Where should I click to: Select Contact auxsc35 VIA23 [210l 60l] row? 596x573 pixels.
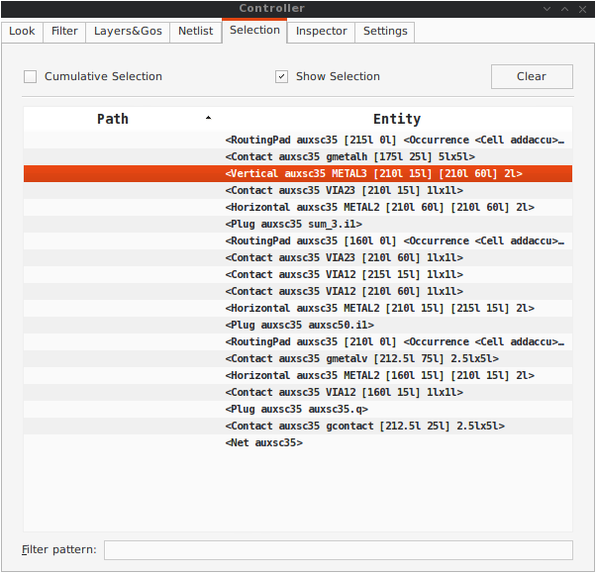tap(298, 257)
